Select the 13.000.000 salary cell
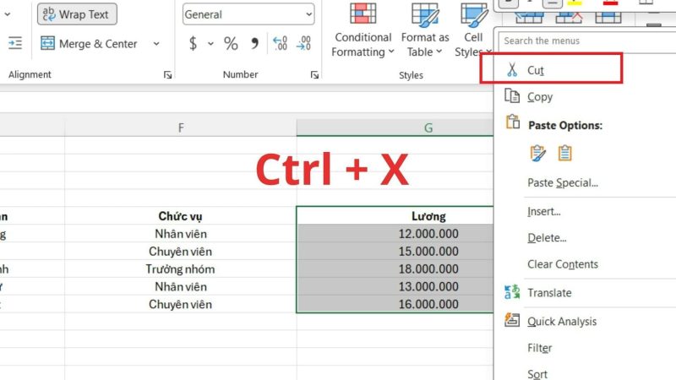The width and height of the screenshot is (676, 380). tap(395, 286)
